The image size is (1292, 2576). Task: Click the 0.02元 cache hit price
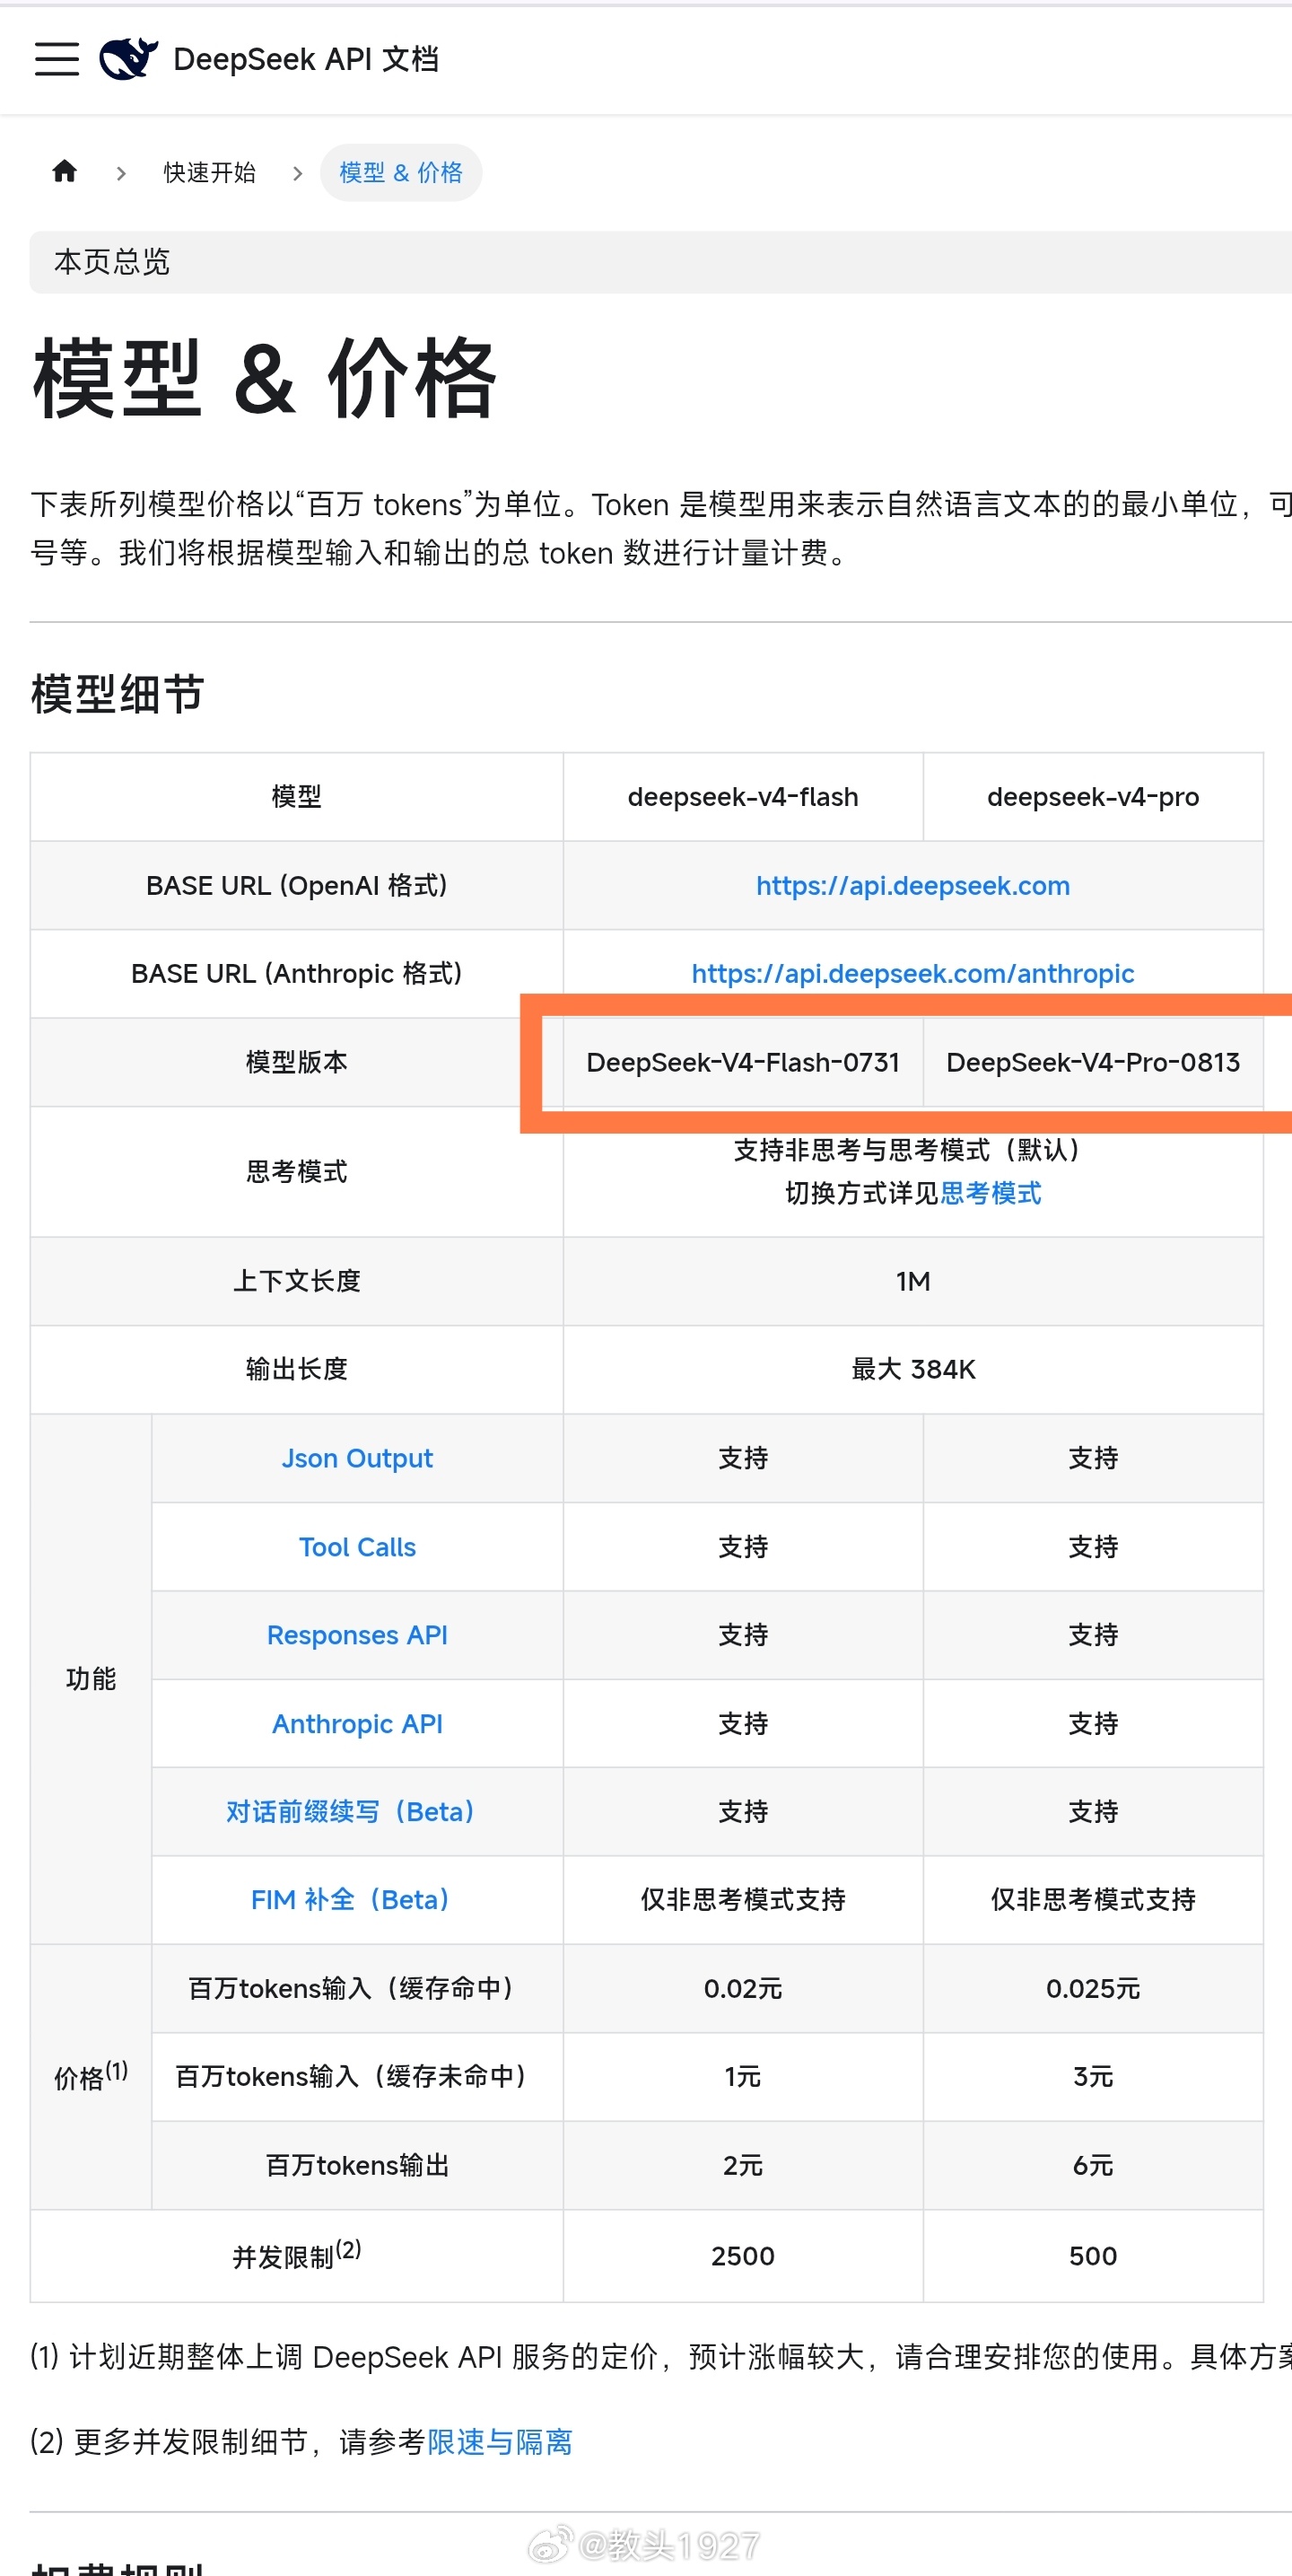tap(743, 1988)
